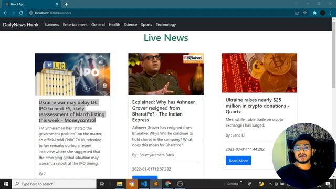
Task: Open the extensions puzzle icon
Action: point(314,13)
